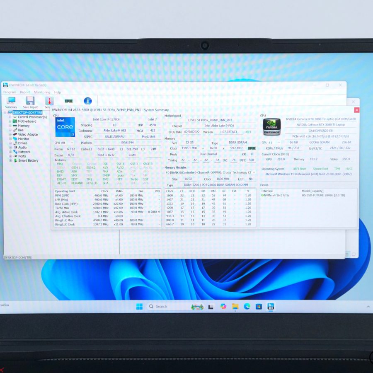This screenshot has width=373, height=373.
Task: Open the memory module #0 BANK dropdown
Action: (x=211, y=172)
